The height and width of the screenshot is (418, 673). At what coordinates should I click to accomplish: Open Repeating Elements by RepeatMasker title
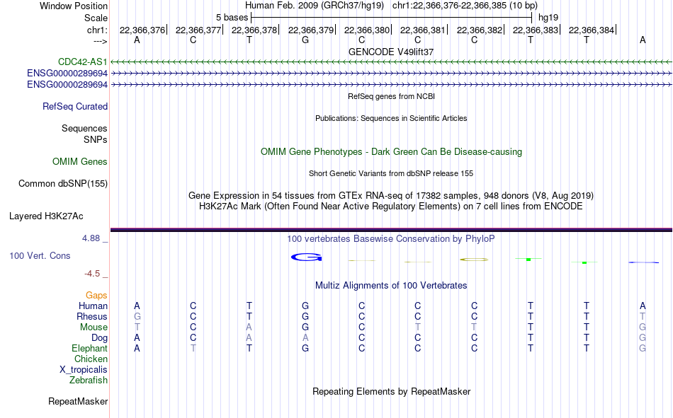pos(391,391)
